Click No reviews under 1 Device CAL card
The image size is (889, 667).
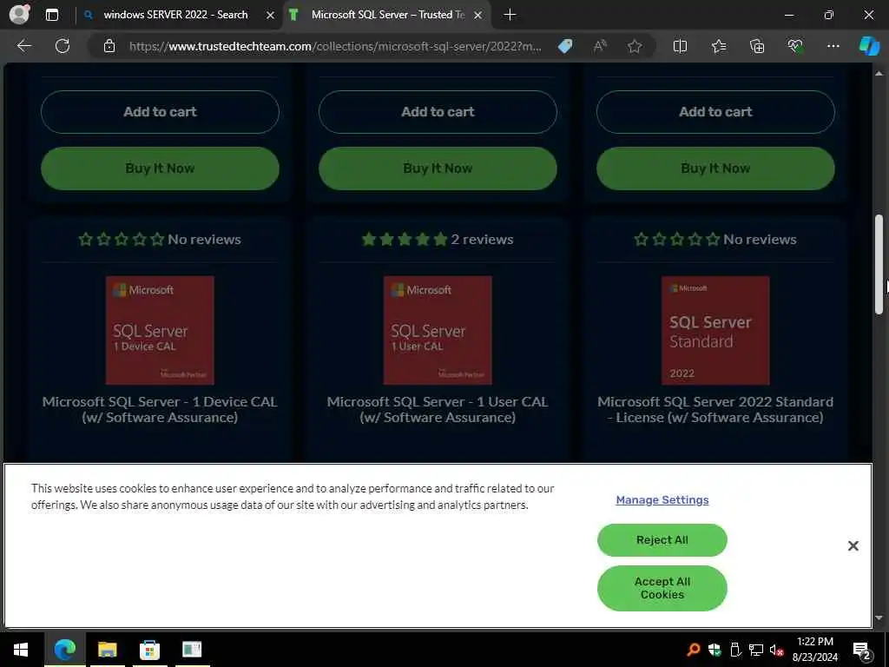160,240
